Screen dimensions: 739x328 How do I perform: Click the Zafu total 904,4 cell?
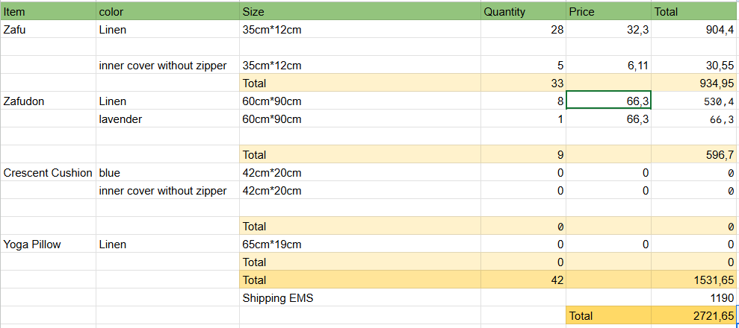(695, 29)
